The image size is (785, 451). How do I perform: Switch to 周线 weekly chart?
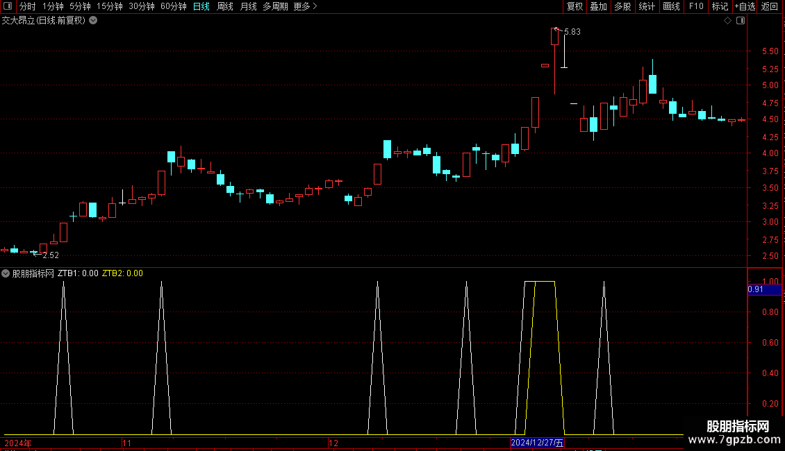pyautogui.click(x=225, y=6)
